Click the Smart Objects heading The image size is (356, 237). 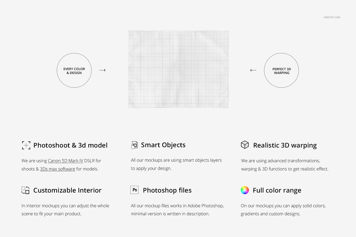pos(163,145)
